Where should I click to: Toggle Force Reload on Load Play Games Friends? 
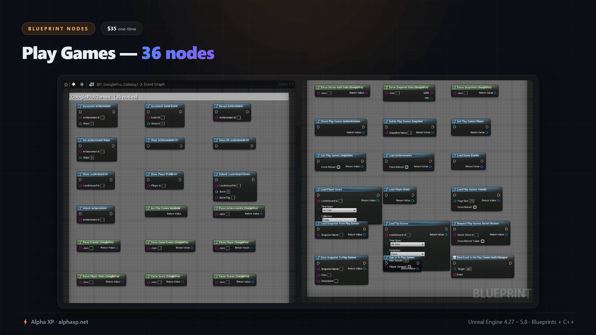tap(475, 207)
